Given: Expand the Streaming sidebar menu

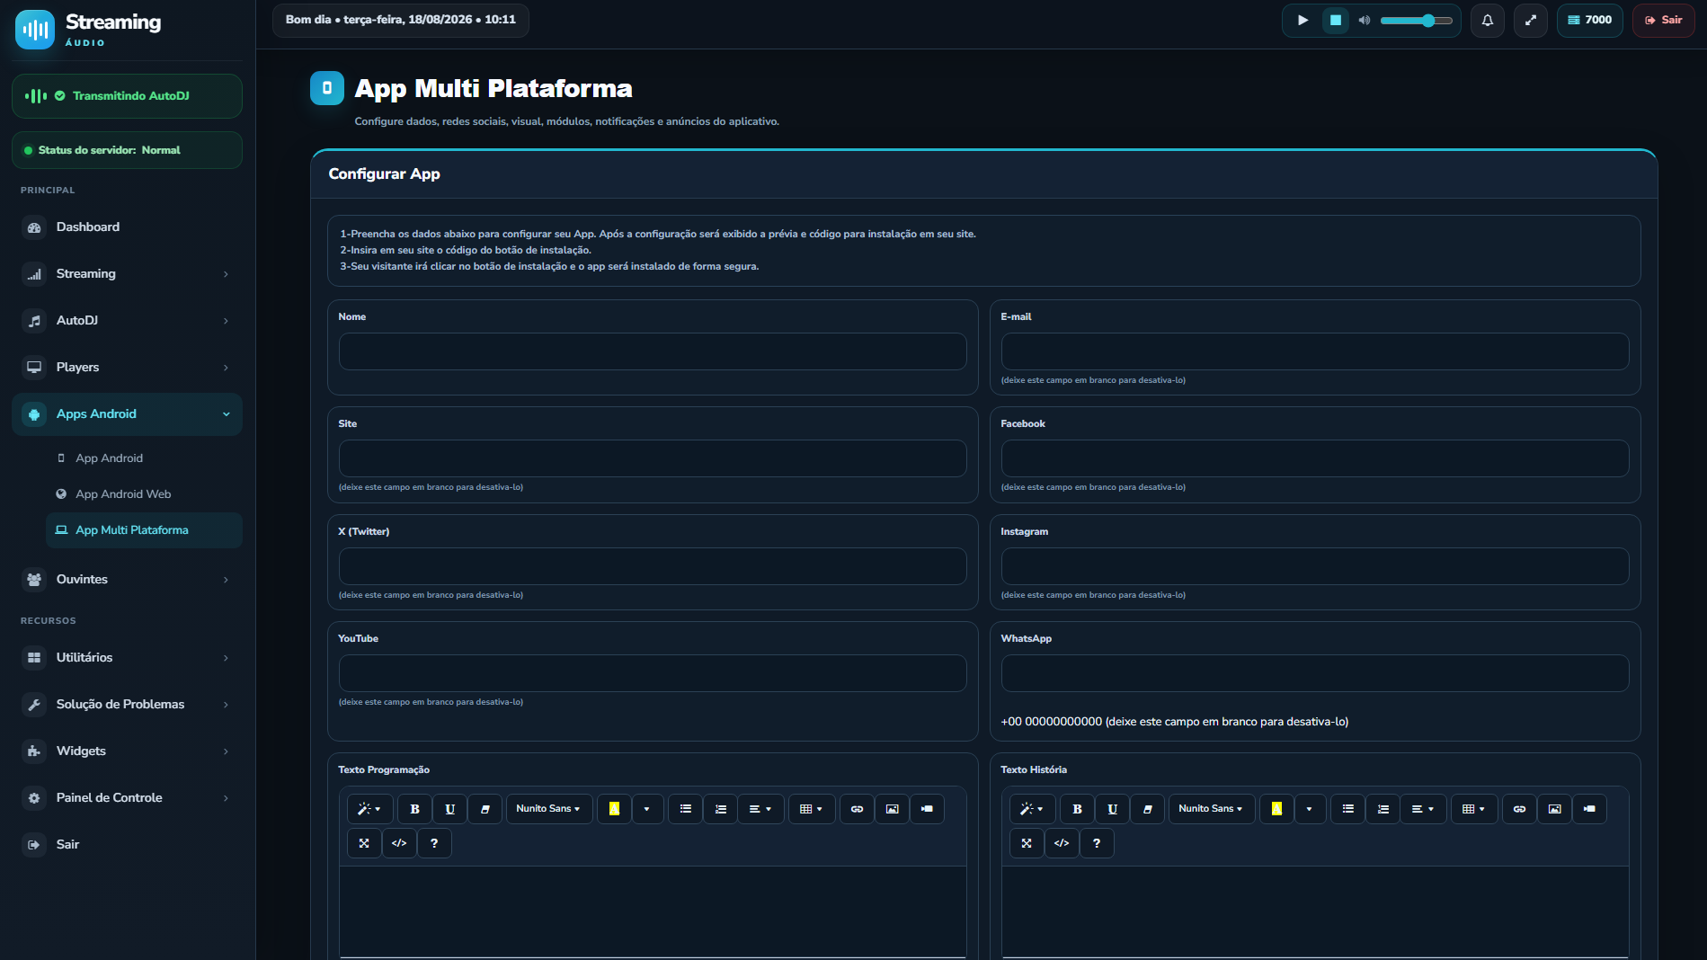Looking at the screenshot, I should [127, 274].
